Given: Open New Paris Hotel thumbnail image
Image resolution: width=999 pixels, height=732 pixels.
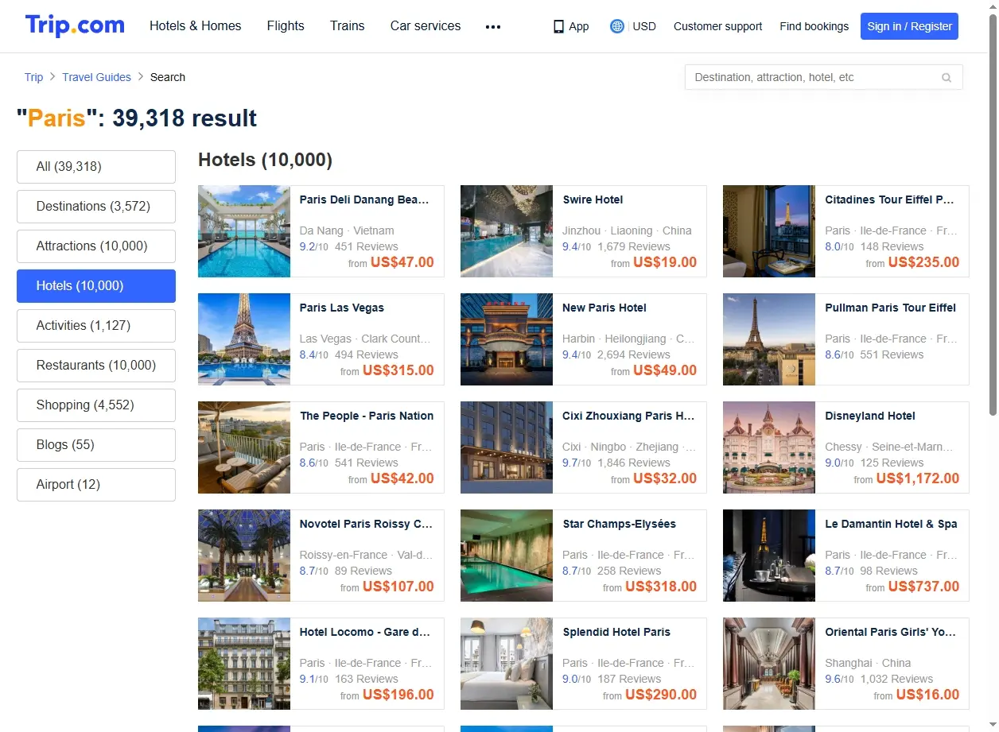Looking at the screenshot, I should click(507, 339).
